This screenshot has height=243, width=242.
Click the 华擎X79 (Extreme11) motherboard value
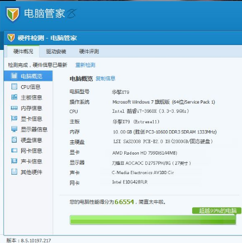tap(136, 121)
